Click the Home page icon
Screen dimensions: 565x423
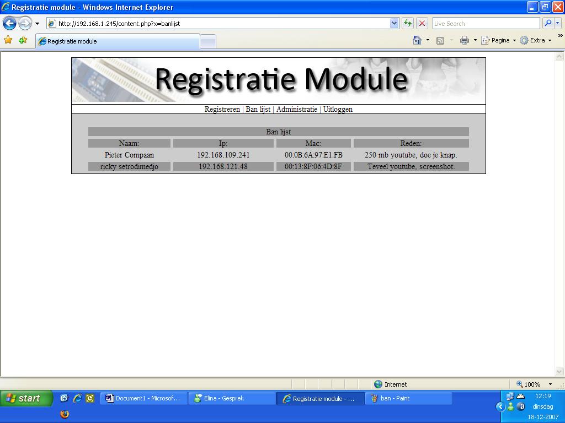[x=417, y=40]
